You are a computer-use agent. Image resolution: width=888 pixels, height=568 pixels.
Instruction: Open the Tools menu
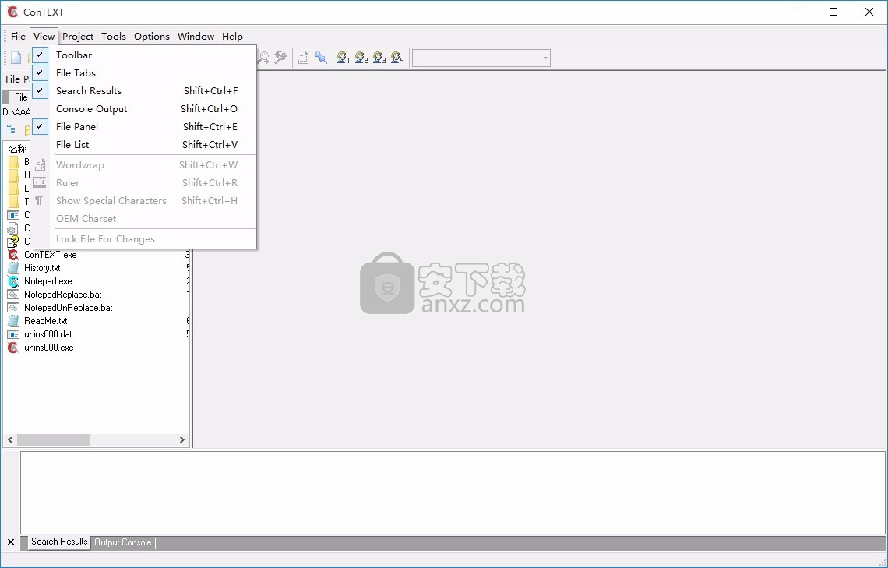(x=114, y=37)
